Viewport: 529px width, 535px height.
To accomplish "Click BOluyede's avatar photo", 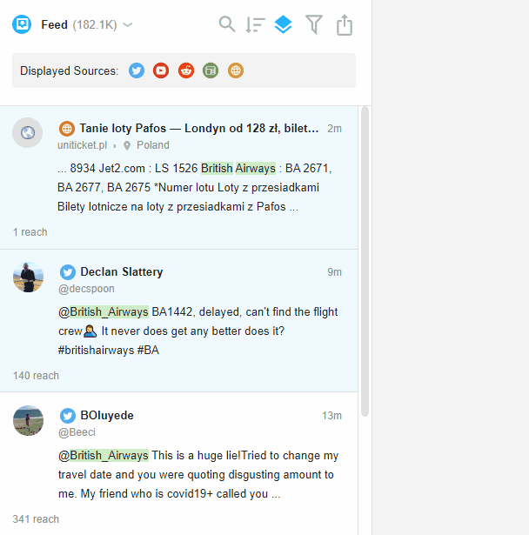I will tap(28, 421).
